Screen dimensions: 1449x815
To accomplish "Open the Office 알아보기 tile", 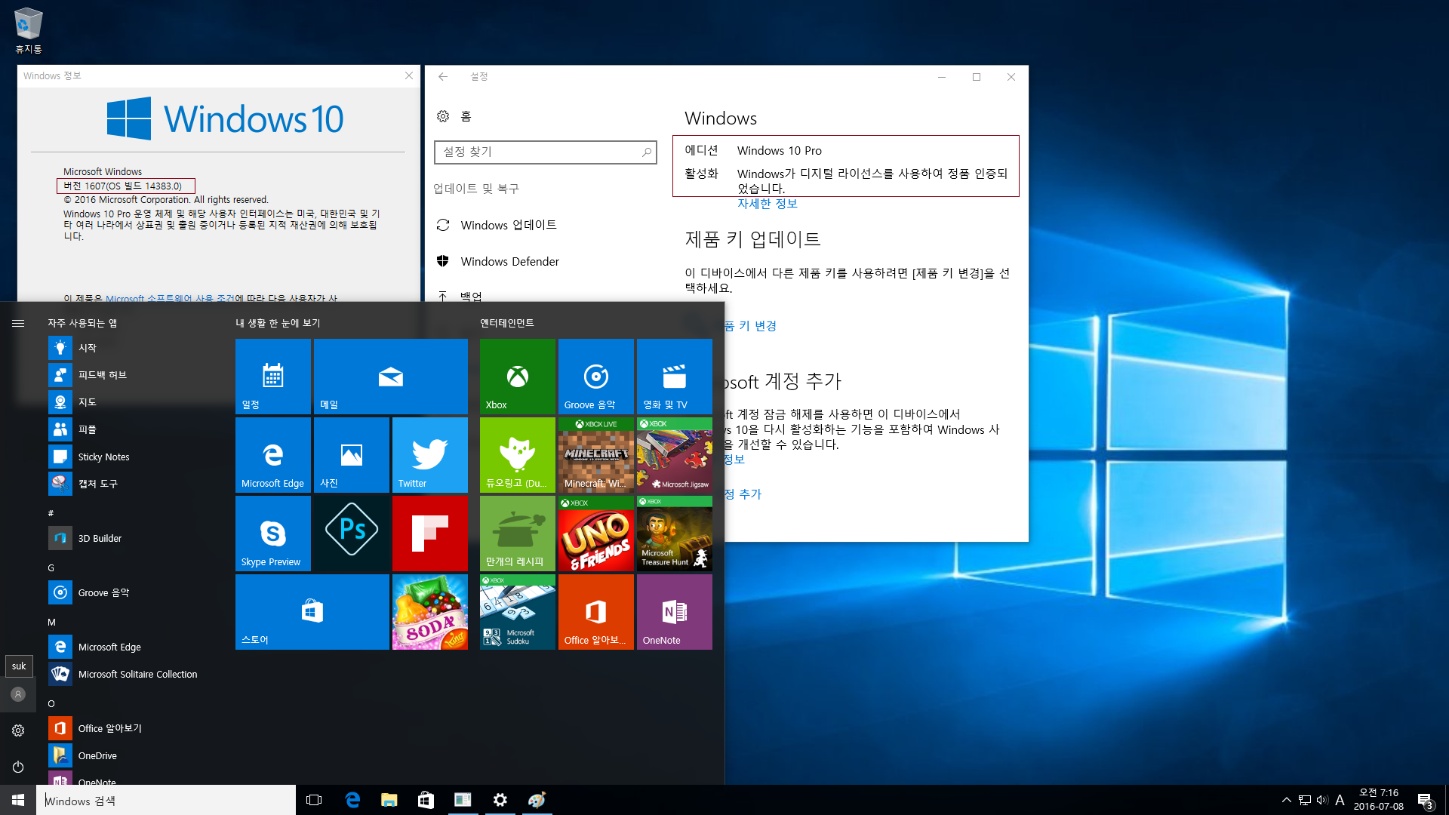I will click(x=596, y=611).
